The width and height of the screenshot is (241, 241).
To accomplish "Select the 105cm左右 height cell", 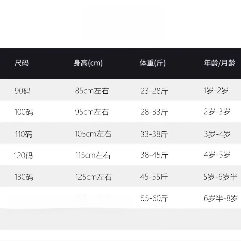I will pos(93,134).
